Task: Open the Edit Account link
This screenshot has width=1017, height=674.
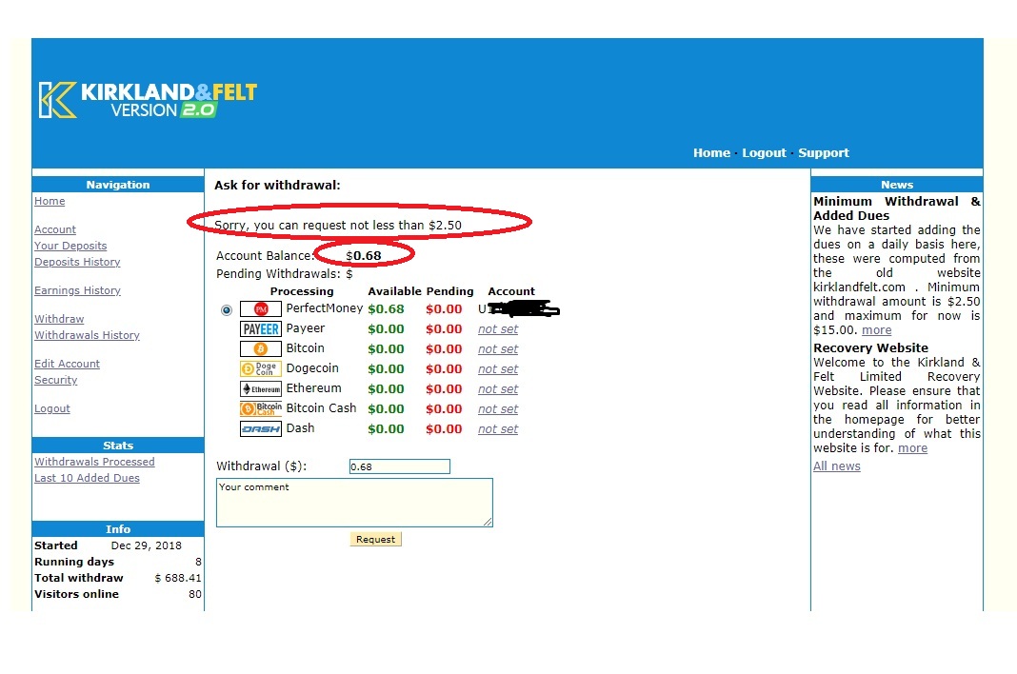Action: coord(67,364)
